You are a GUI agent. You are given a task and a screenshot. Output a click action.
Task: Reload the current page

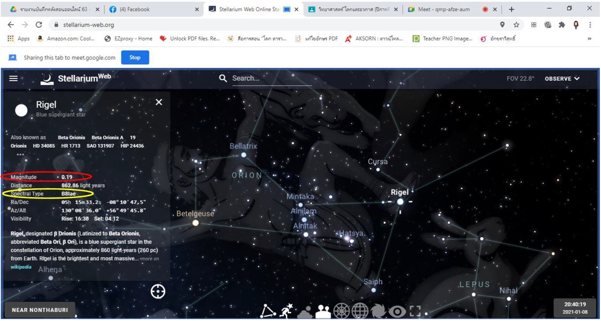point(39,25)
